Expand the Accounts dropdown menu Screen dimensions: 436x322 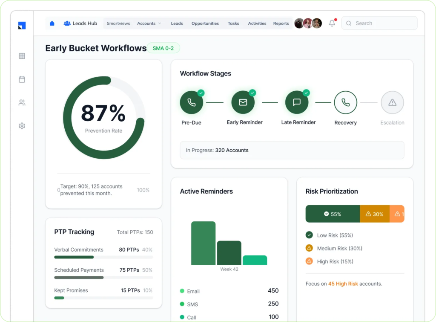tap(149, 23)
